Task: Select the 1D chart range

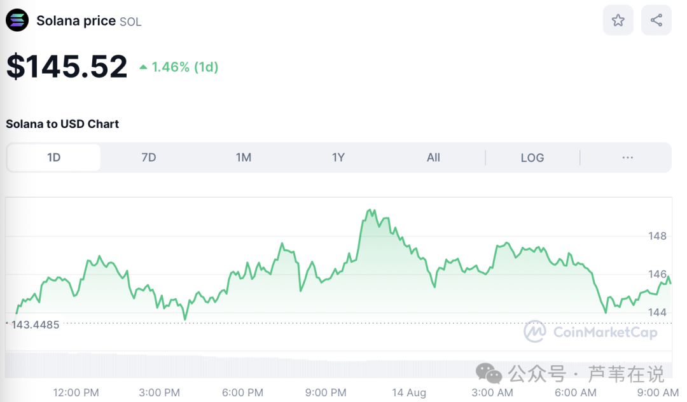Action: [54, 157]
